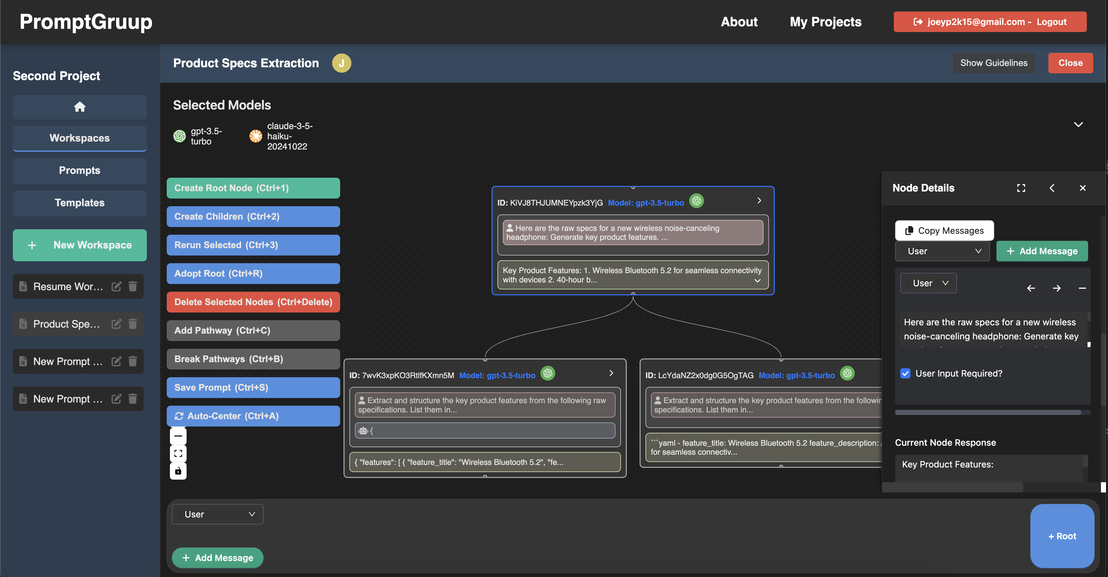This screenshot has height=577, width=1108.
Task: Open the bottom User role dropdown
Action: [218, 514]
